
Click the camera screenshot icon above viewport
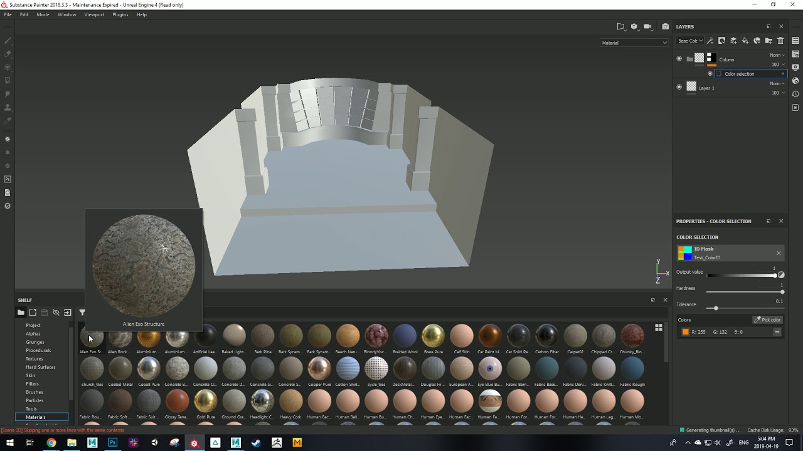click(665, 27)
